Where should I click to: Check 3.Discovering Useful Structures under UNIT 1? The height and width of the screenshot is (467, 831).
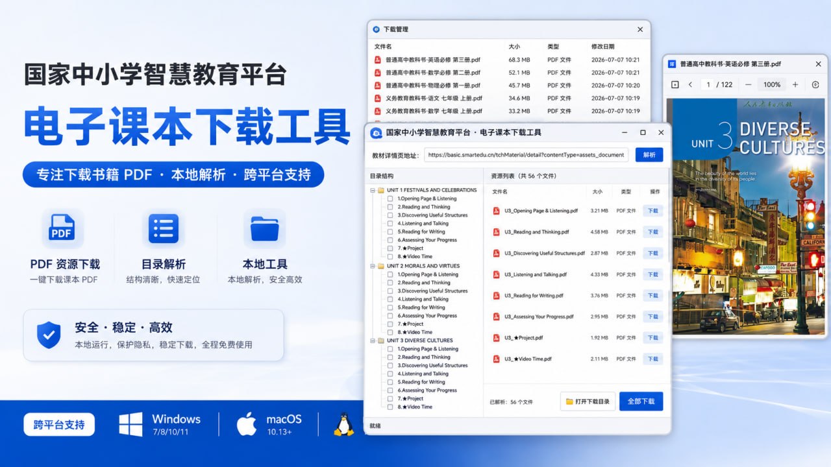point(390,215)
